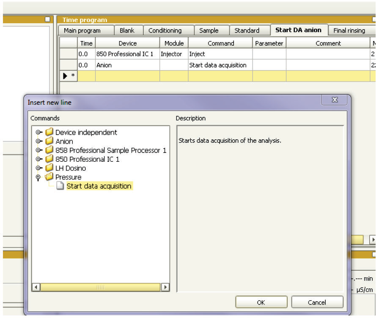Image resolution: width=379 pixels, height=318 pixels.
Task: Collapse the Pressure tree node
Action: coord(38,177)
